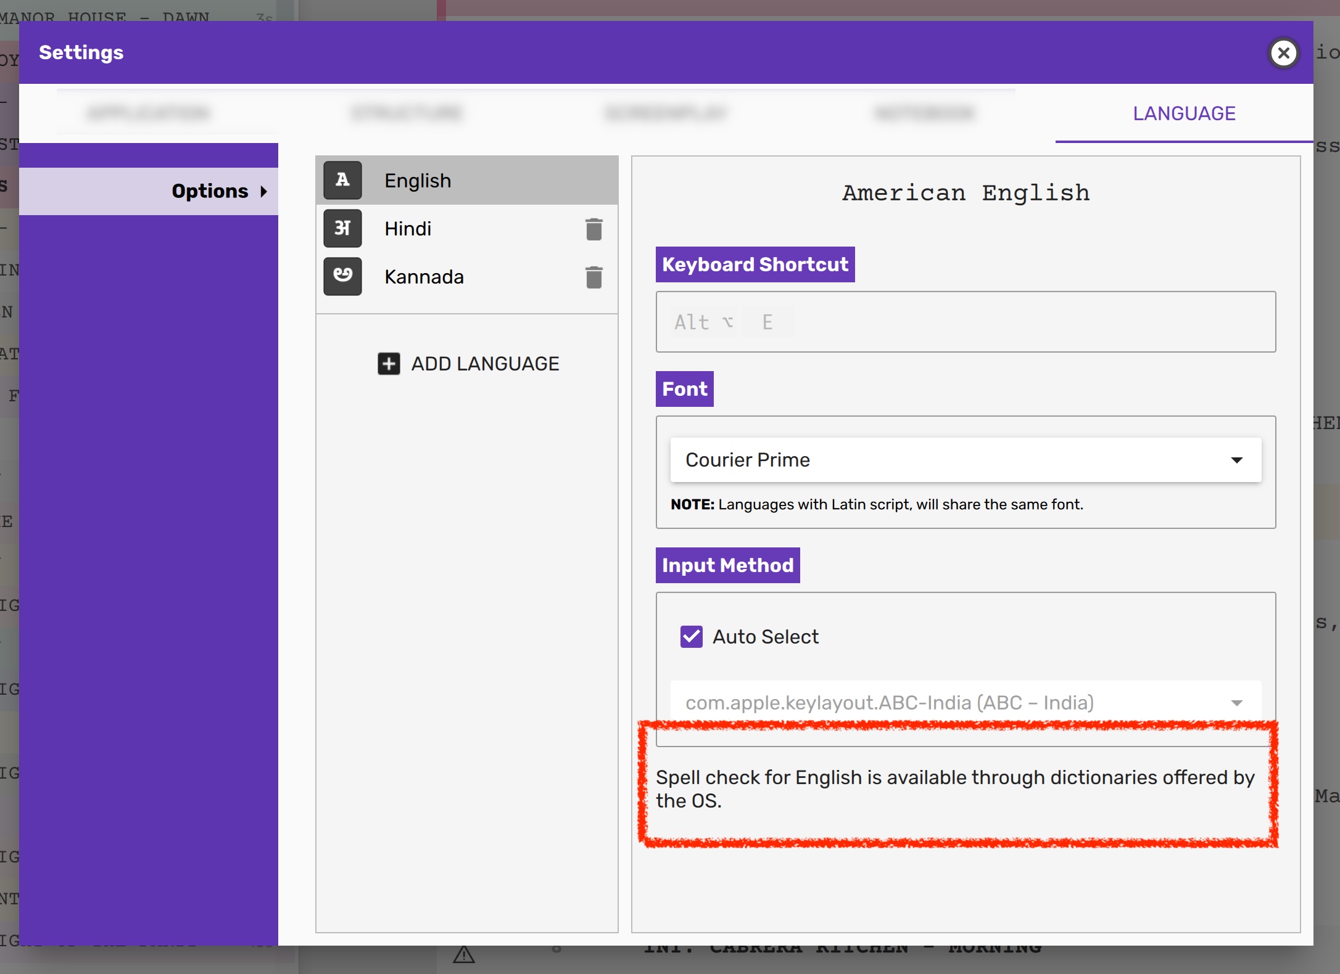The image size is (1340, 974).
Task: Uncheck the Auto Select checkbox
Action: (x=691, y=637)
